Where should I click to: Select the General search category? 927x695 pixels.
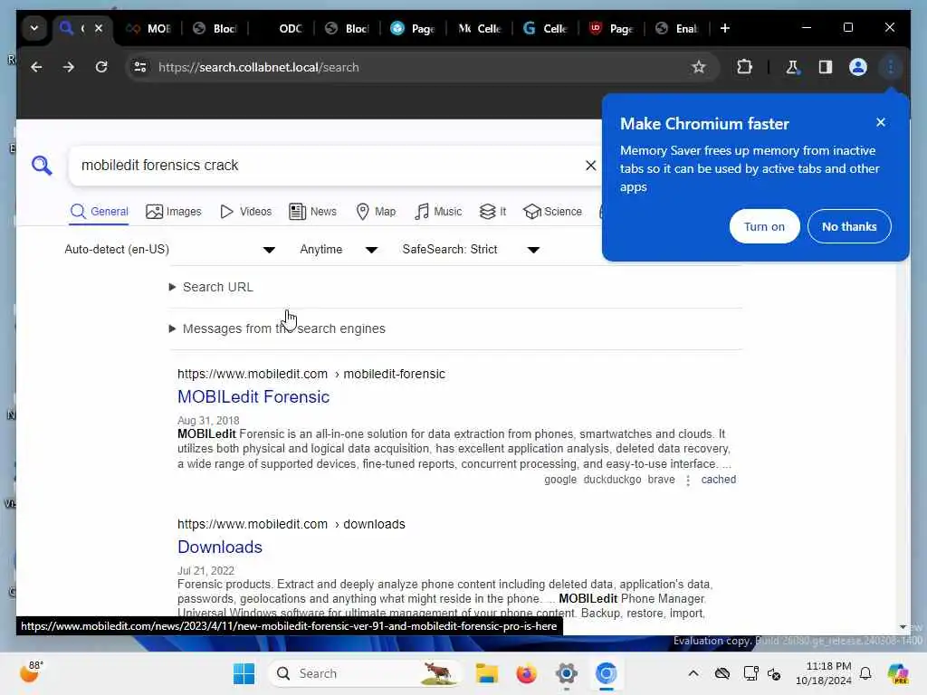[99, 212]
